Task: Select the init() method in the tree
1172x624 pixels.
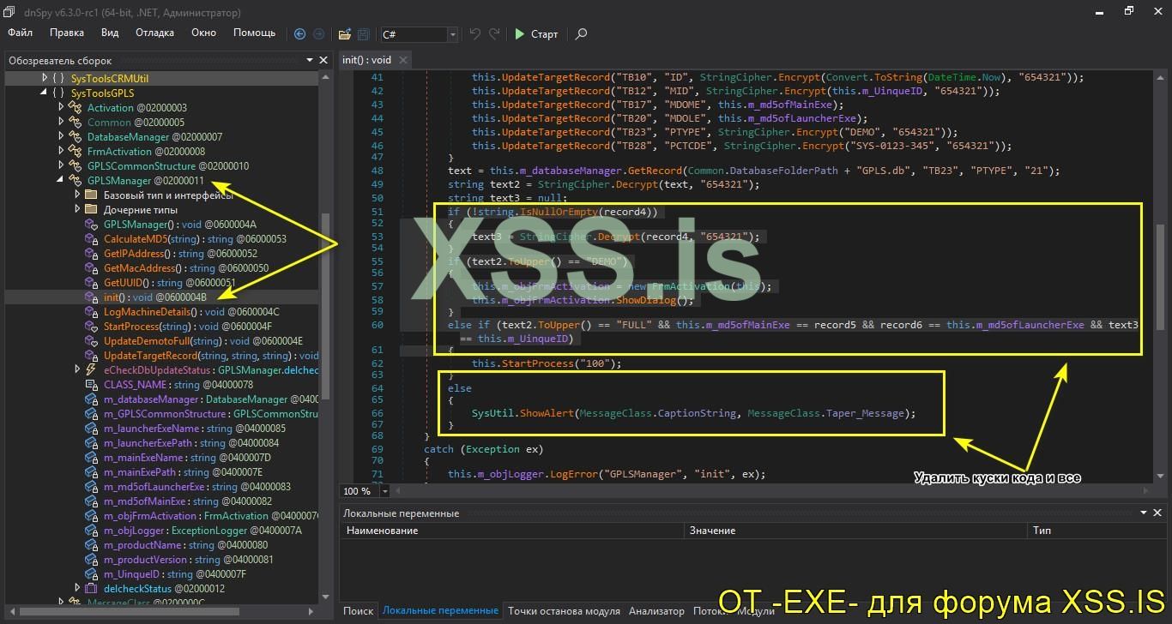Action: [x=155, y=297]
